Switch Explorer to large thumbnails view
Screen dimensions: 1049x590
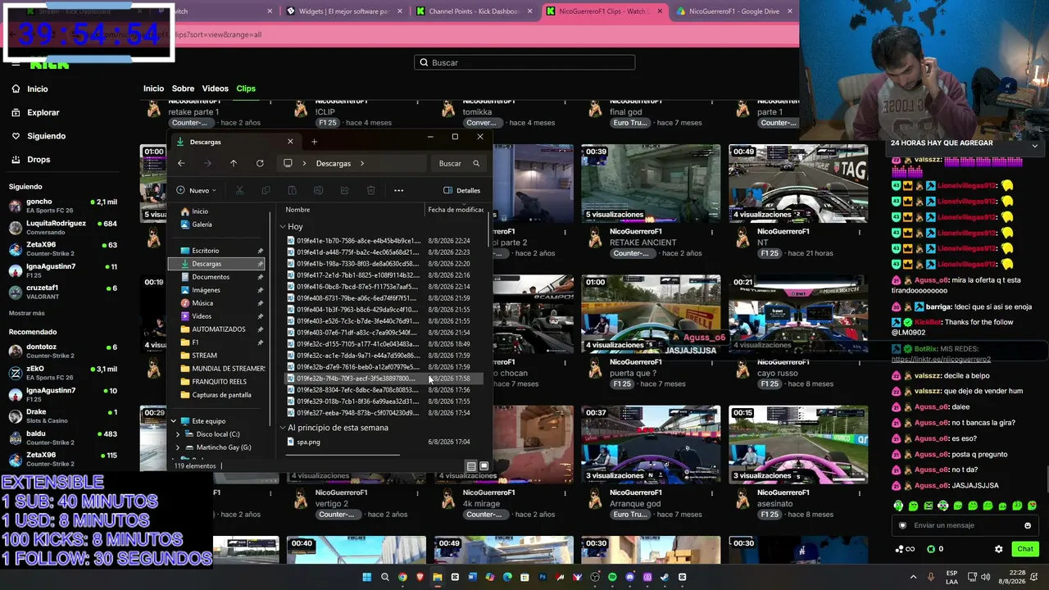click(x=484, y=466)
